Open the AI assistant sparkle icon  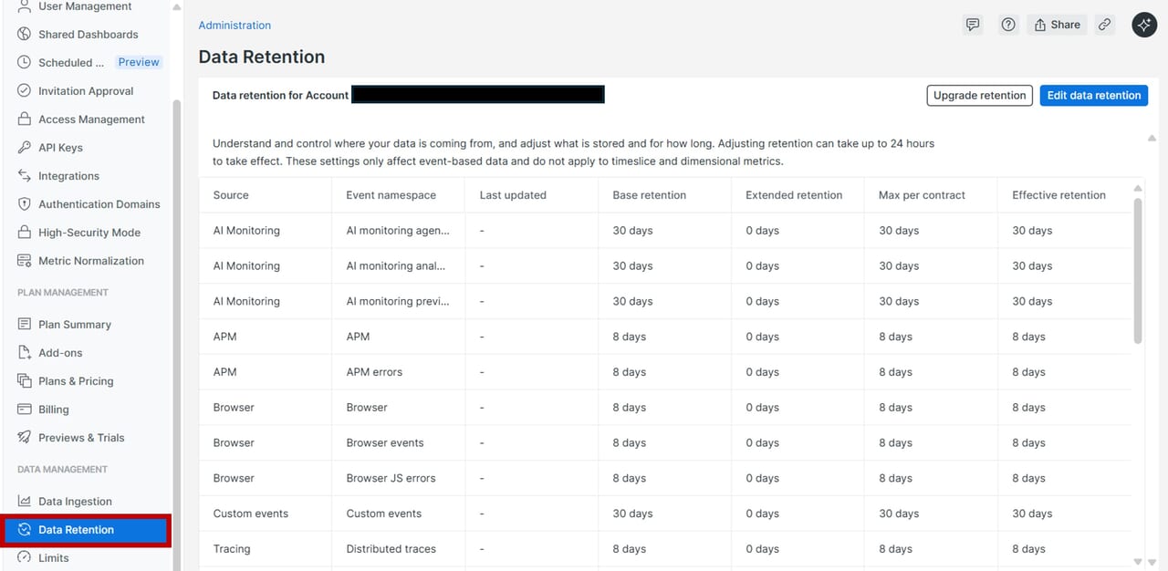point(1144,25)
